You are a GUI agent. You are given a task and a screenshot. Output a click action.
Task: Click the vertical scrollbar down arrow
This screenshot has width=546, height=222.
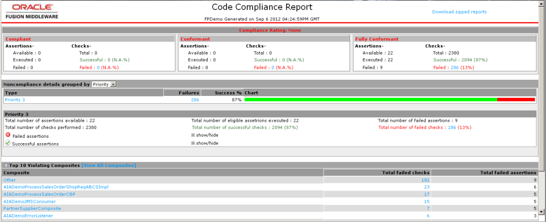pyautogui.click(x=541, y=211)
